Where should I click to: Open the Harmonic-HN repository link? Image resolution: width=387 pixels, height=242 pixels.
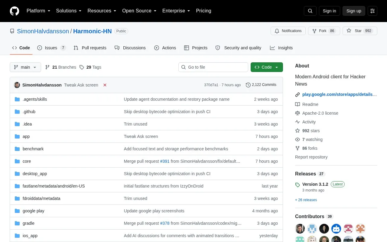(92, 31)
